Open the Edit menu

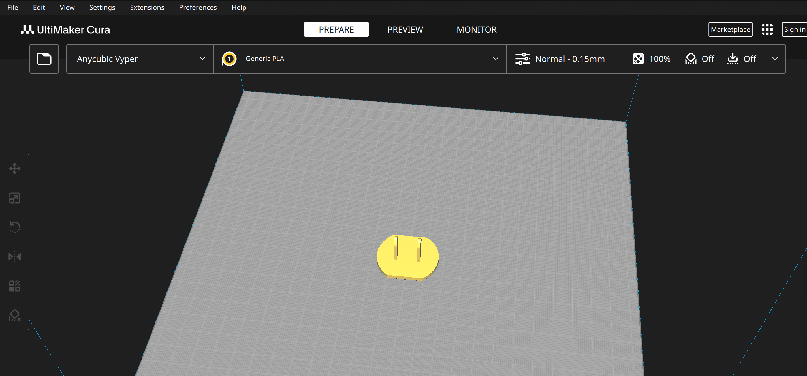pos(39,7)
